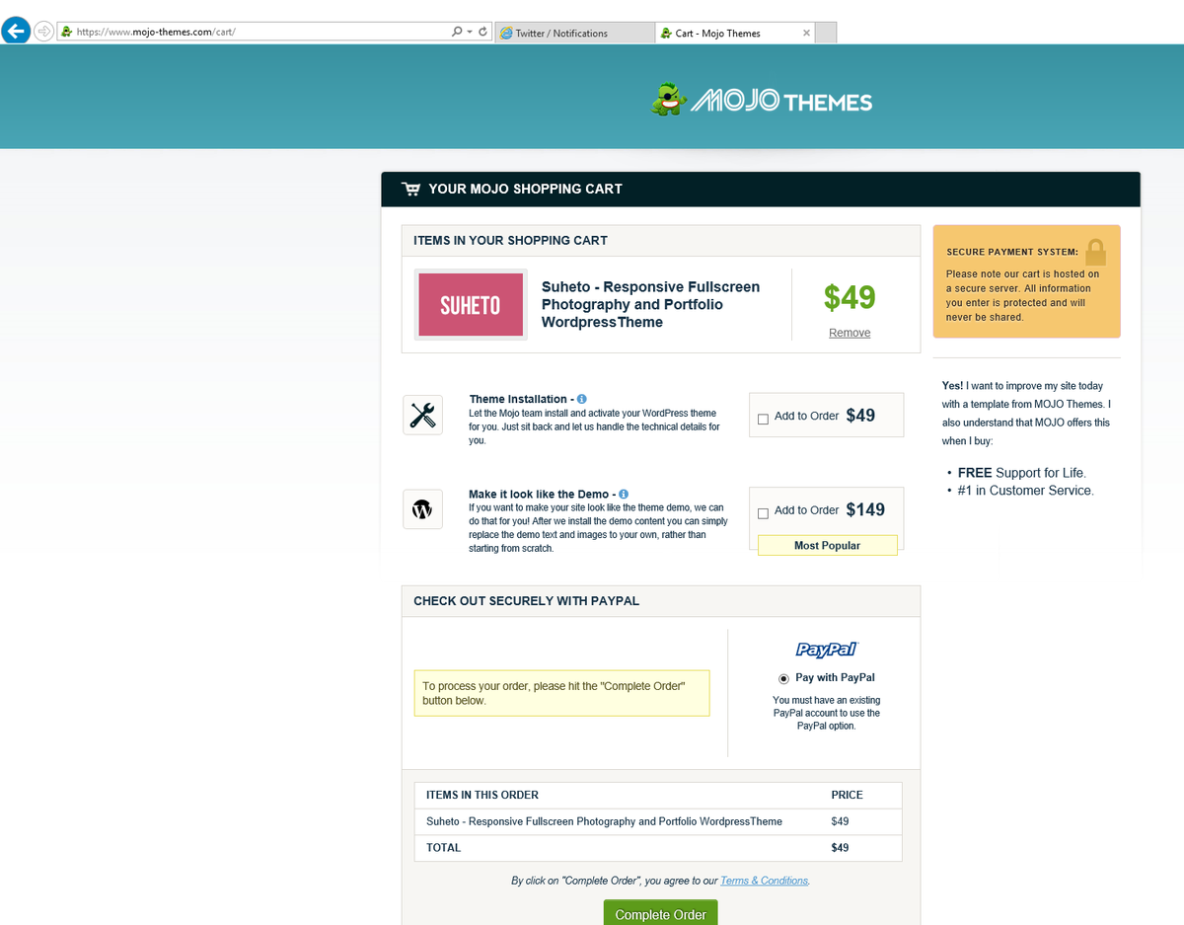
Task: Click the shopping cart icon in header
Action: tap(411, 189)
